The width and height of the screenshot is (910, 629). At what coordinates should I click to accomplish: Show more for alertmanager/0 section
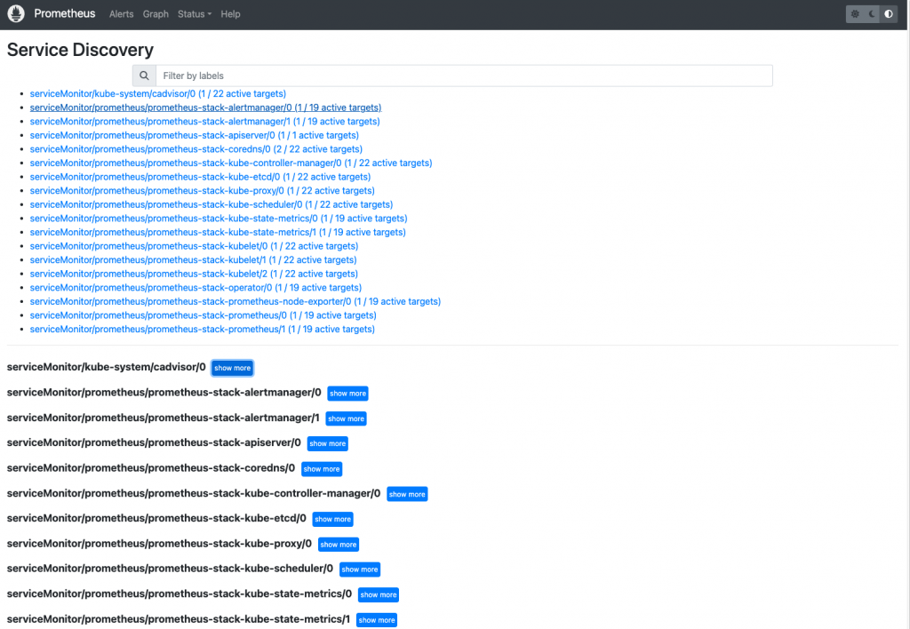point(347,394)
